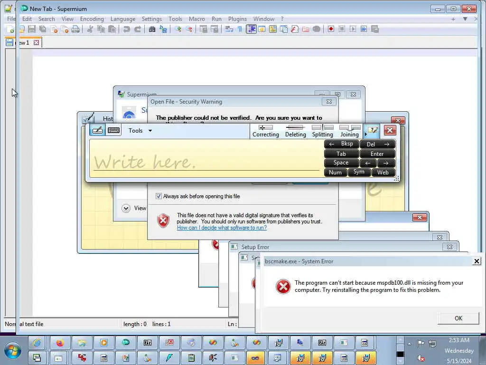The image size is (486, 365).
Task: Toggle 'Always ask before opening this file' checkbox
Action: click(x=159, y=196)
